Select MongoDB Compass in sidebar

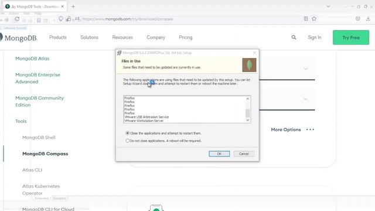(x=45, y=154)
